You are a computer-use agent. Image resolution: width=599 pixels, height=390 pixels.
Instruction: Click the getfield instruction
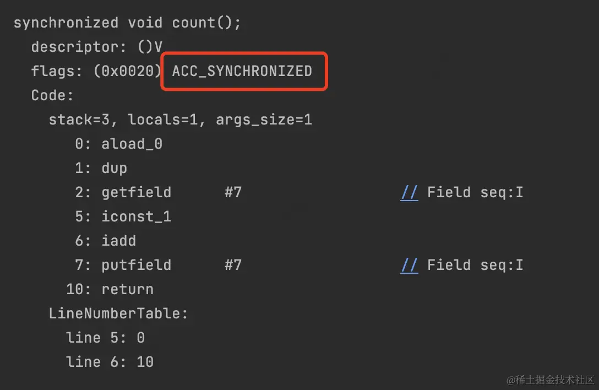coord(137,192)
